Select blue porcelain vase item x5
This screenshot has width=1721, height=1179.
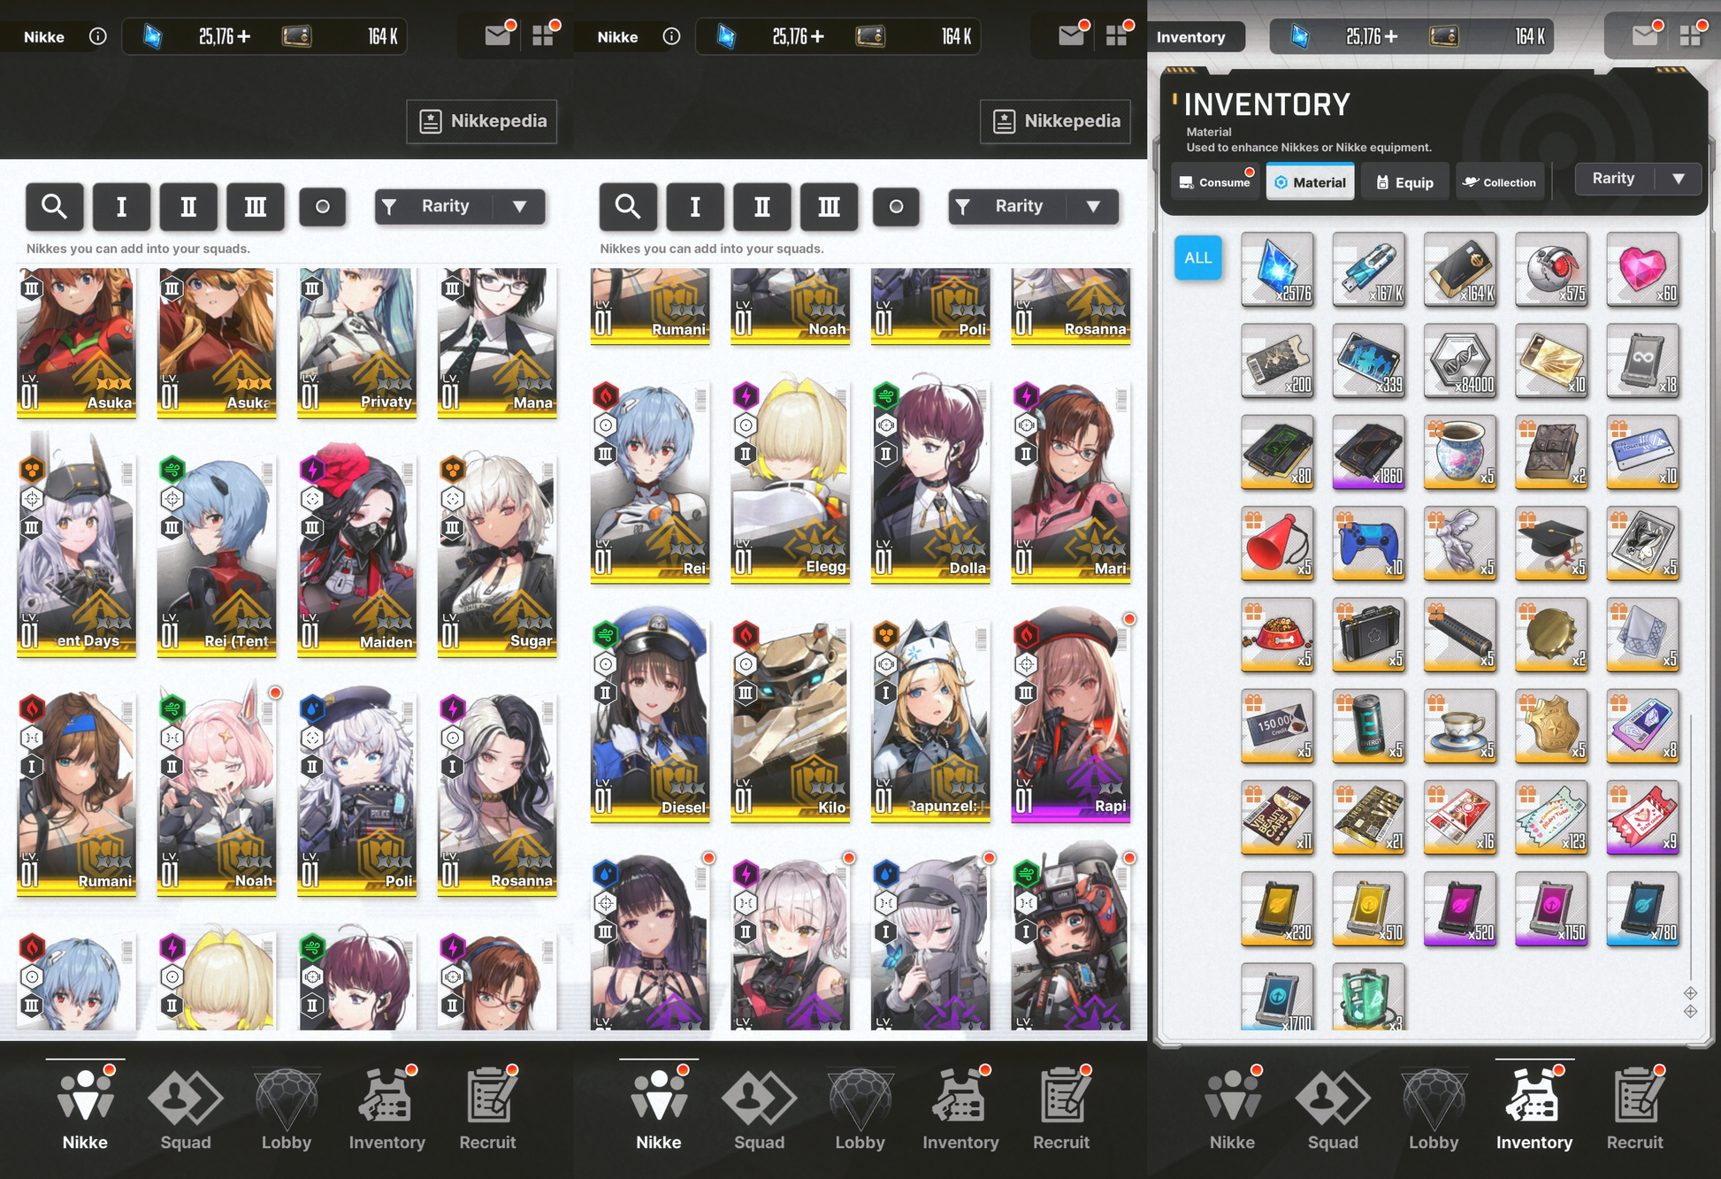pyautogui.click(x=1460, y=452)
